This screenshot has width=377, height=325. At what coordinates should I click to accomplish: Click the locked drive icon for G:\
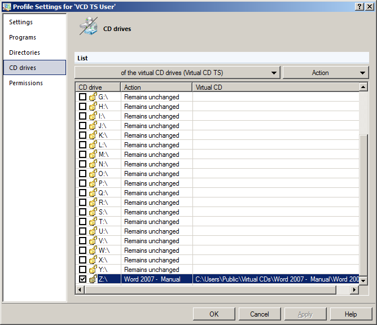(93, 97)
